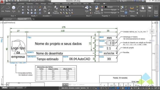
Task: Click black color swatch in Properties panel
Action: pyautogui.click(x=106, y=7)
